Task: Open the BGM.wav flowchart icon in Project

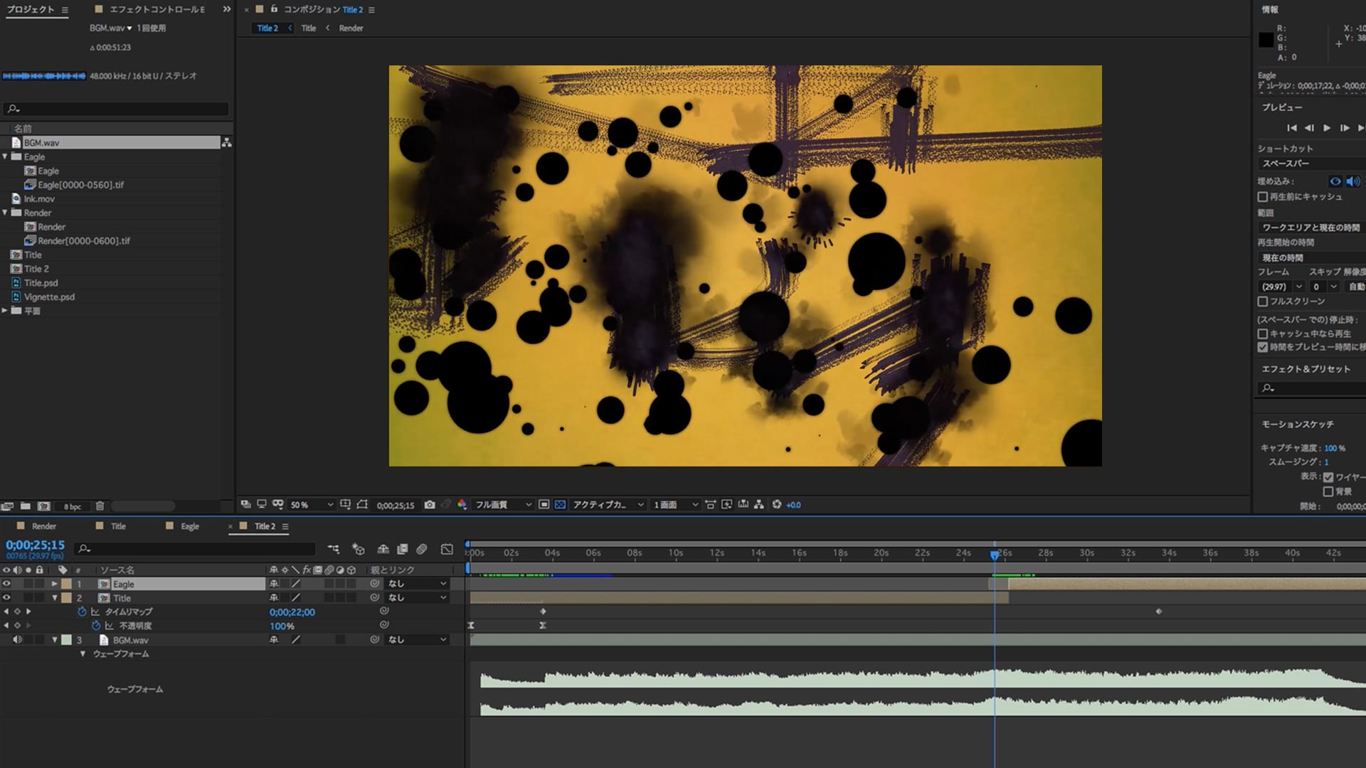Action: [x=226, y=143]
